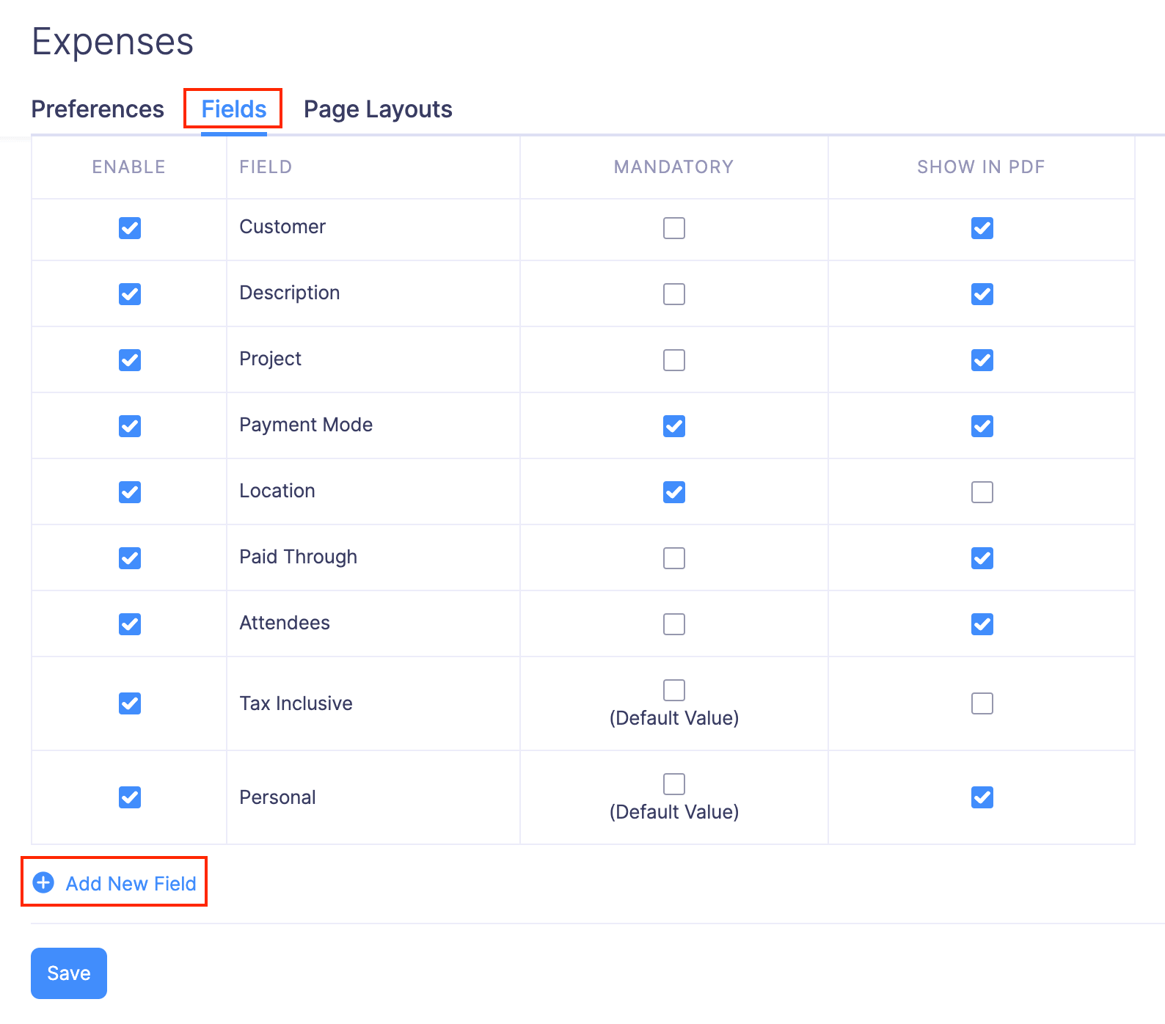Show Location in PDF
Viewport: 1165px width, 1024px height.
point(982,491)
